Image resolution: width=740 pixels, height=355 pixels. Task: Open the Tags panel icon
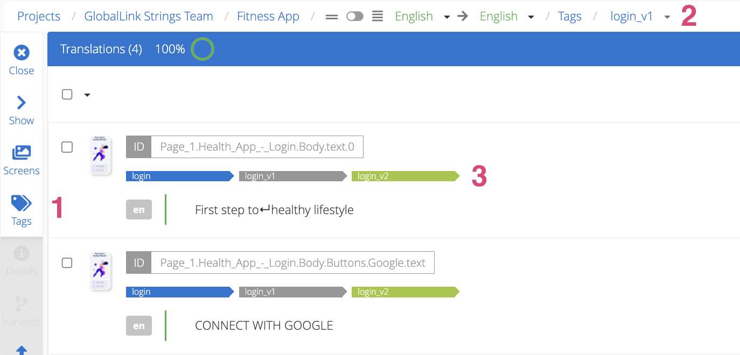22,203
